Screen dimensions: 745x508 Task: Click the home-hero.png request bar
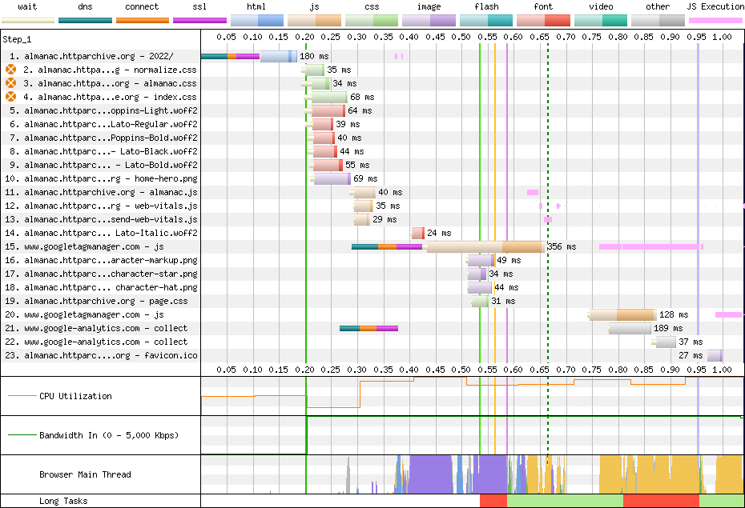tap(331, 179)
